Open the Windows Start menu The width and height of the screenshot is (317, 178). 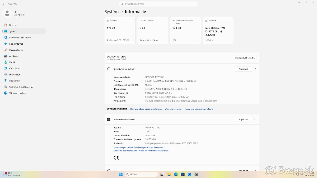[120, 174]
